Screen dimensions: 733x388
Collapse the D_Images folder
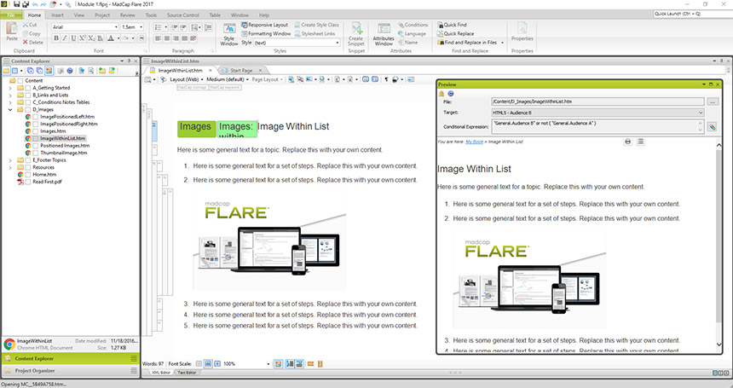pos(10,109)
